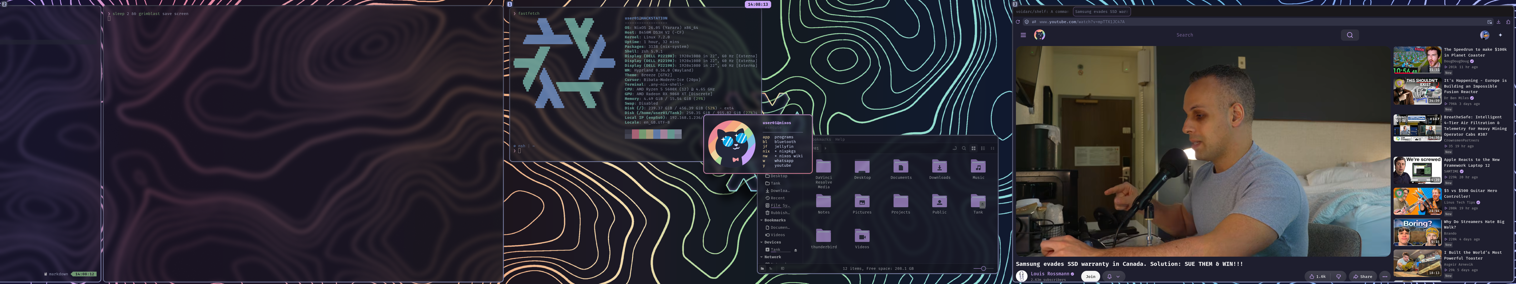Switch file manager to compact list view
Image resolution: width=1516 pixels, height=284 pixels.
pyautogui.click(x=992, y=148)
